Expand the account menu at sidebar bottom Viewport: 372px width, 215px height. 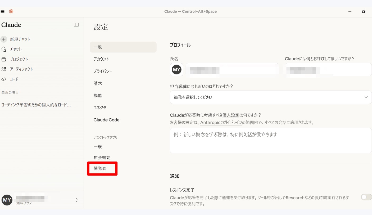(x=76, y=200)
